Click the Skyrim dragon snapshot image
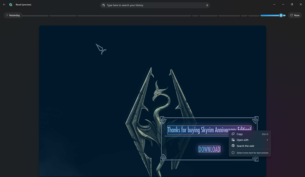 [153, 101]
